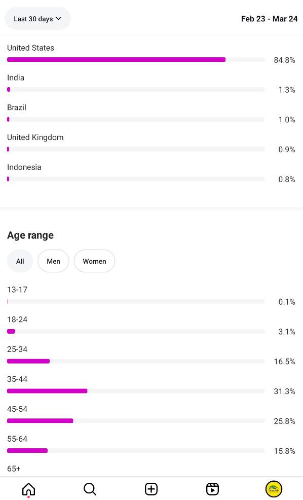Open the Home feed icon
The height and width of the screenshot is (500, 303).
[28, 489]
